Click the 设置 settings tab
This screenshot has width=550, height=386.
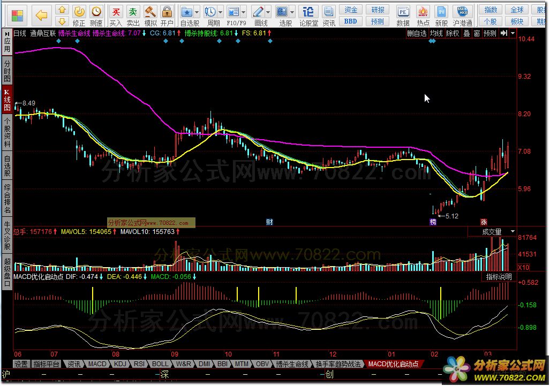tap(21, 364)
